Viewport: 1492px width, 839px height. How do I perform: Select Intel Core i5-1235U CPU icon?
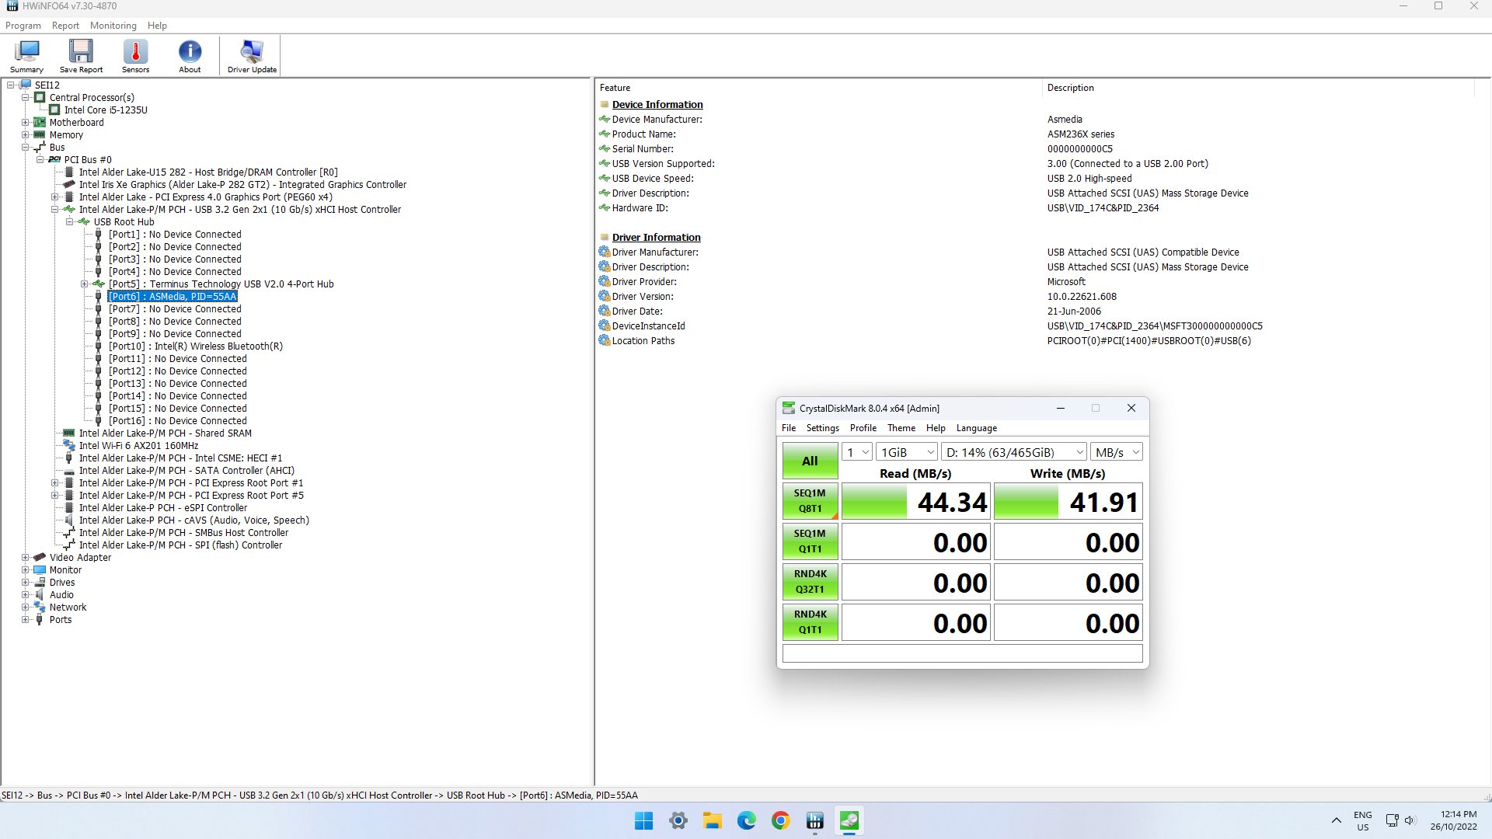click(x=54, y=110)
